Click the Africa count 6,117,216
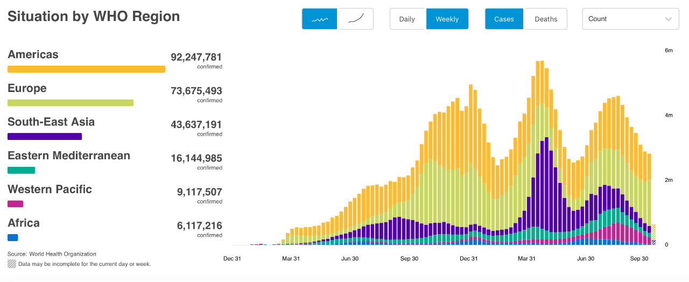This screenshot has width=689, height=282. [199, 225]
